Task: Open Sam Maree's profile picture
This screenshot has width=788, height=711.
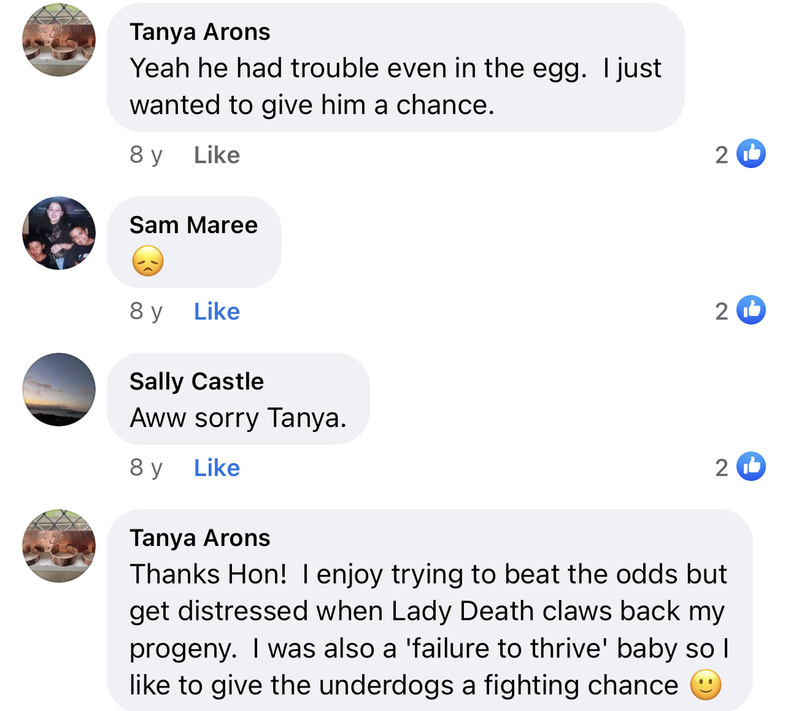Action: click(59, 233)
